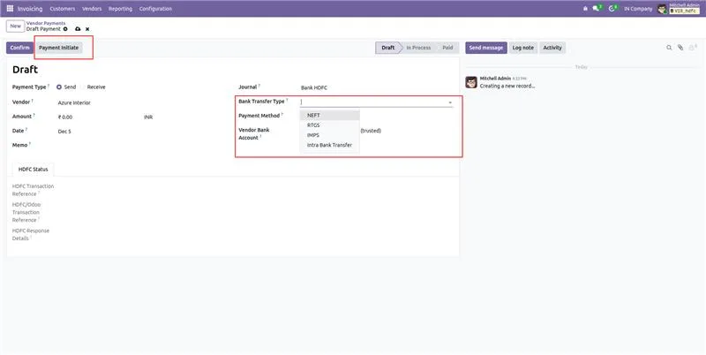The height and width of the screenshot is (355, 706).
Task: Discard changes with the X icon
Action: [87, 29]
